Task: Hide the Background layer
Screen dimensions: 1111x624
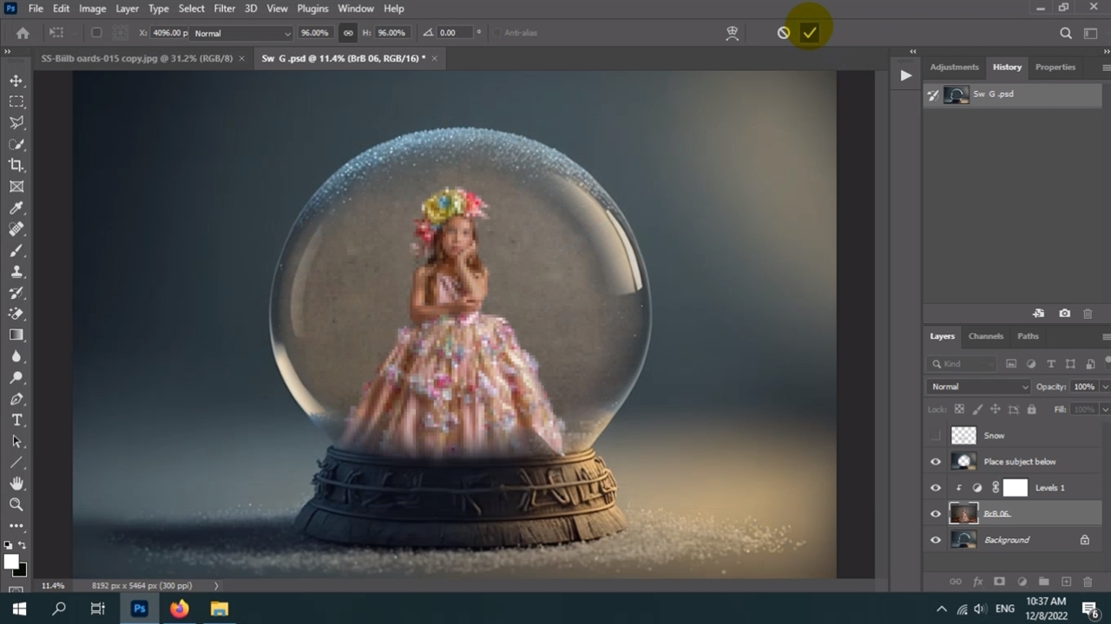Action: tap(936, 540)
